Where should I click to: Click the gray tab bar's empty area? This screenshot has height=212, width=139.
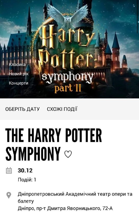click(x=108, y=109)
